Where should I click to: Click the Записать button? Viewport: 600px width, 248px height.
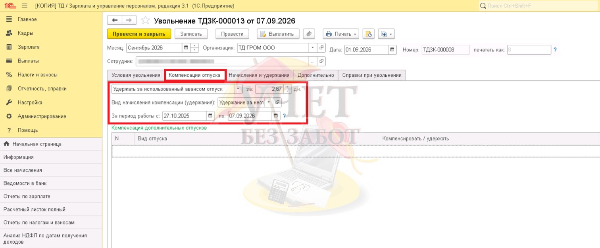click(x=191, y=34)
